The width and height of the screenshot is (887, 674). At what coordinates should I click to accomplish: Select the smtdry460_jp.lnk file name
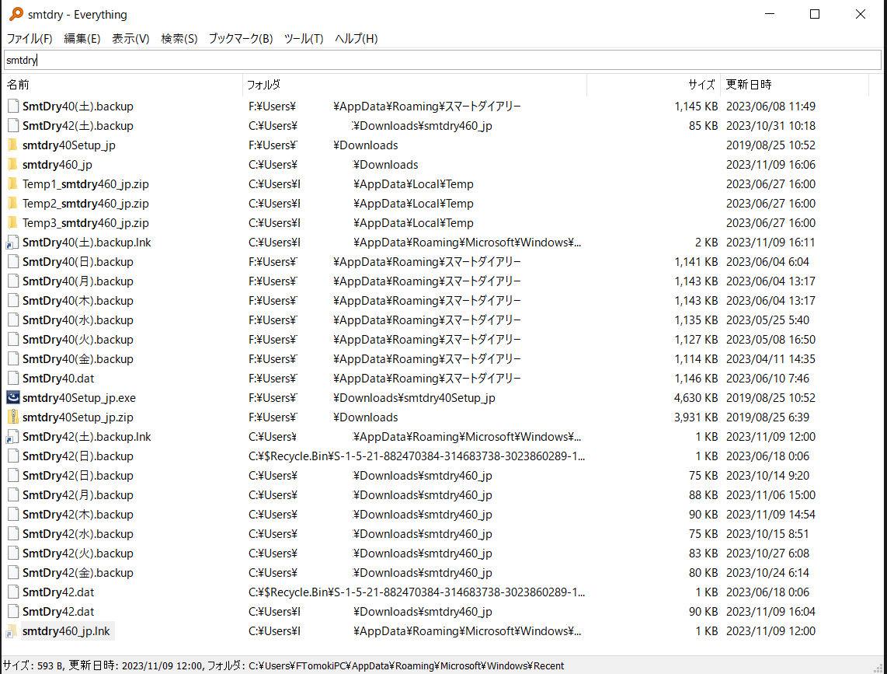click(66, 631)
